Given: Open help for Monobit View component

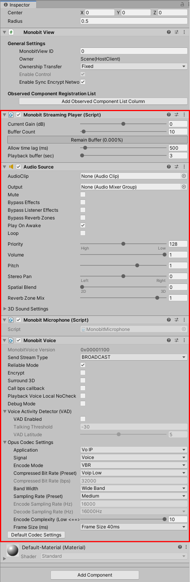Looking at the screenshot, I should (169, 32).
